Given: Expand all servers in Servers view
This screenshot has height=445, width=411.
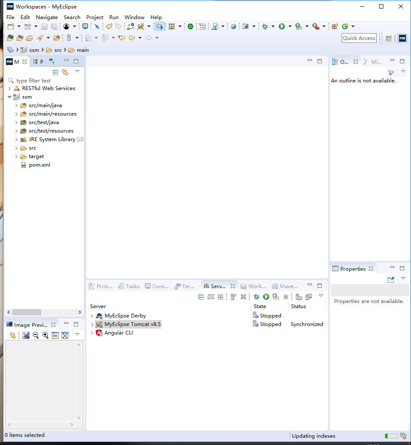Looking at the screenshot, I should [x=220, y=297].
